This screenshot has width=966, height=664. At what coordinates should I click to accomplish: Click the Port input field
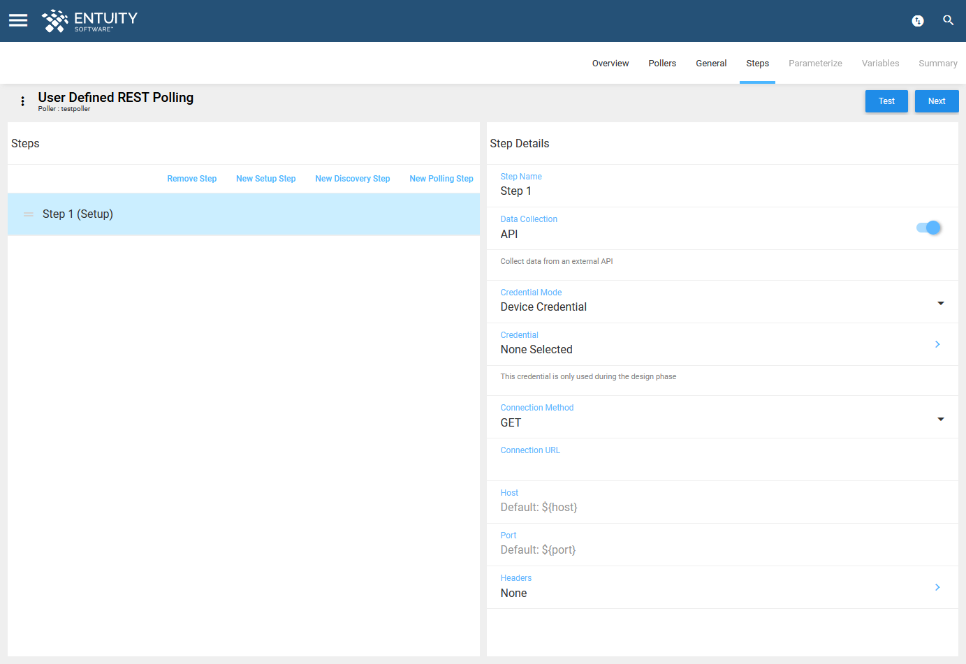coord(722,545)
